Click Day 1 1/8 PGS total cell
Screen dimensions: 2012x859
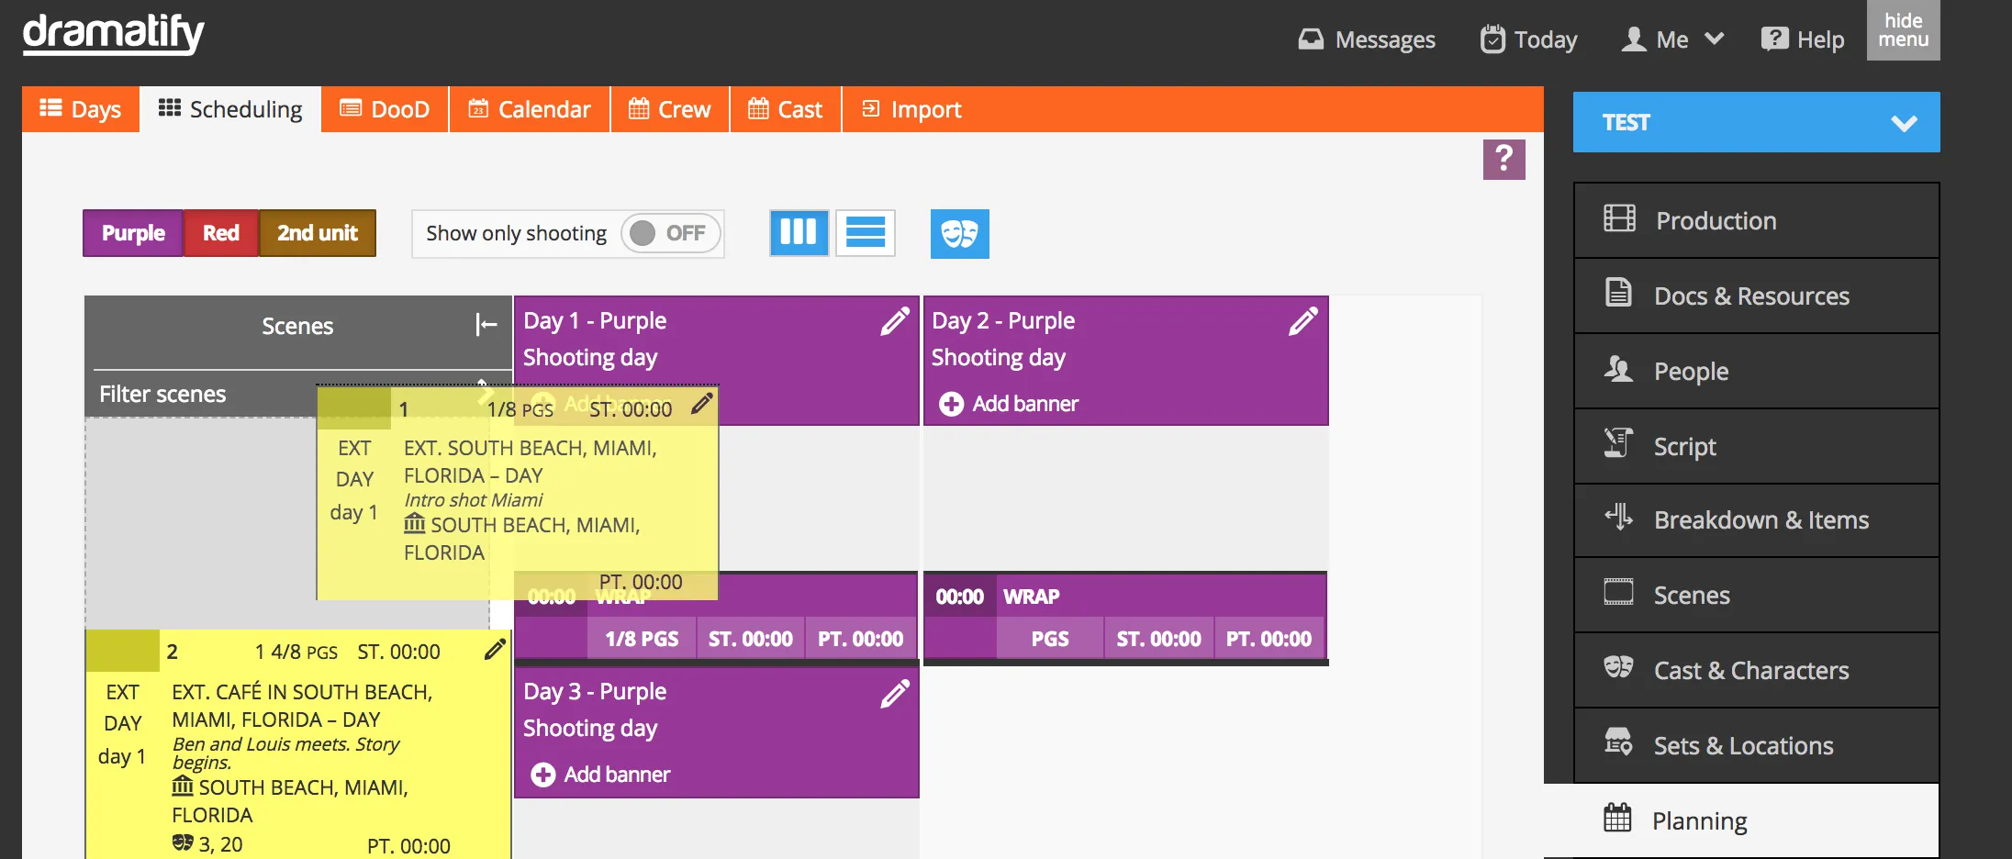[x=642, y=639]
